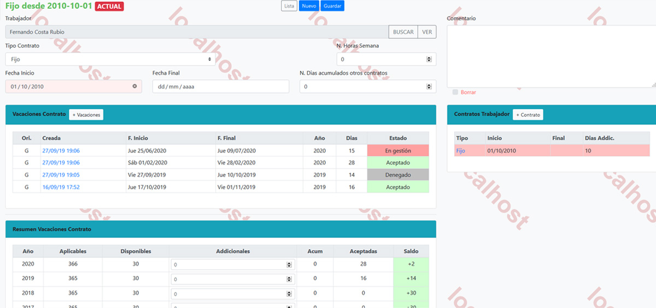
Task: Click the N. Dias acumulados otros contratos input
Action: point(368,86)
